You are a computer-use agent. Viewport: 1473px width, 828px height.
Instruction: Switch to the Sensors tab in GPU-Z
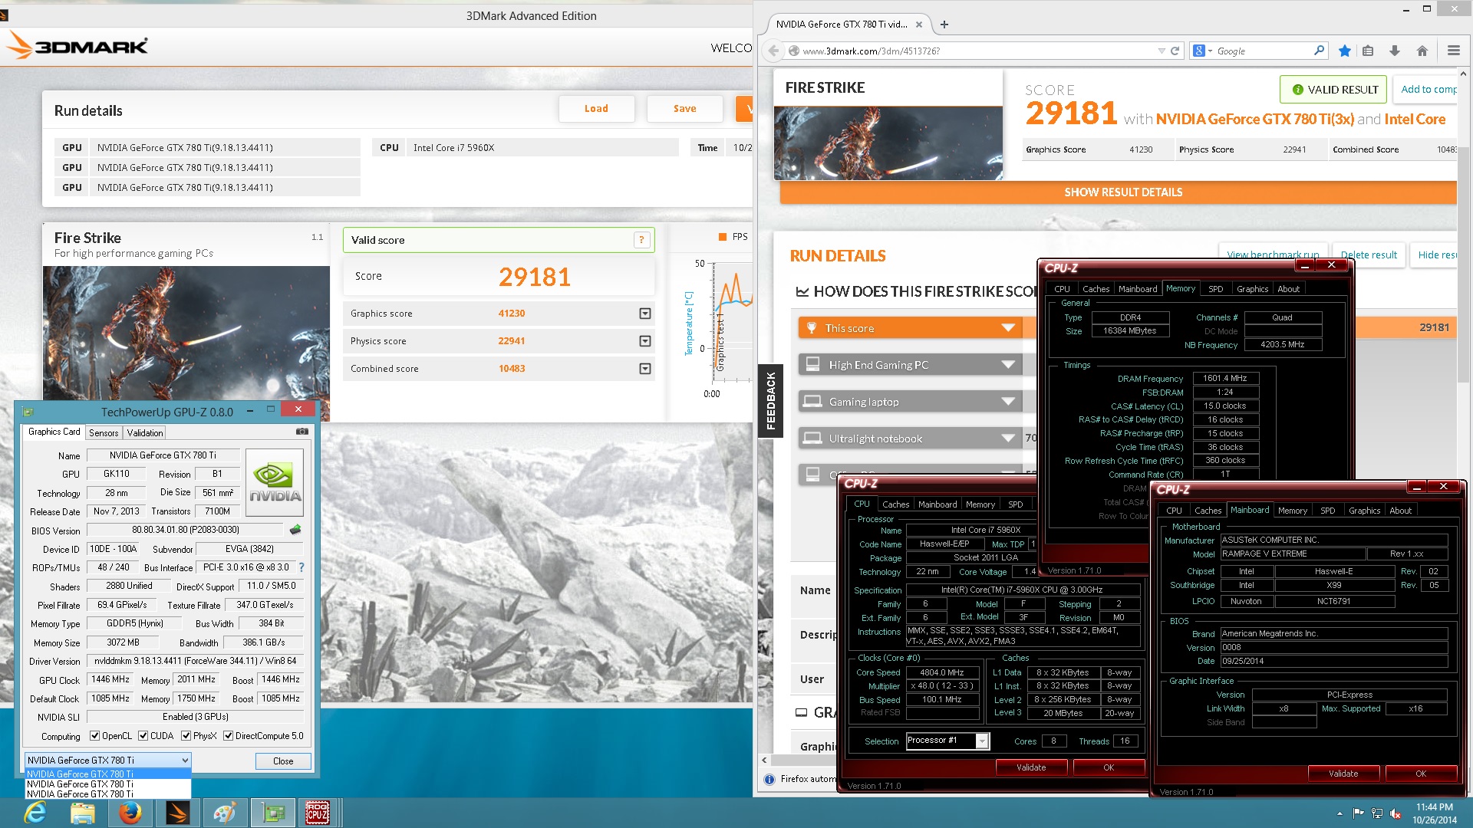pos(104,433)
